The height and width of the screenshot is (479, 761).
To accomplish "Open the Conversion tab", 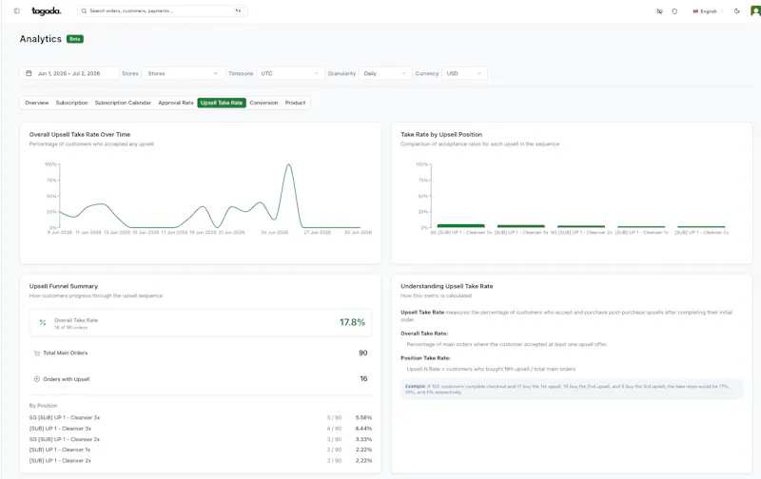I will click(x=263, y=103).
